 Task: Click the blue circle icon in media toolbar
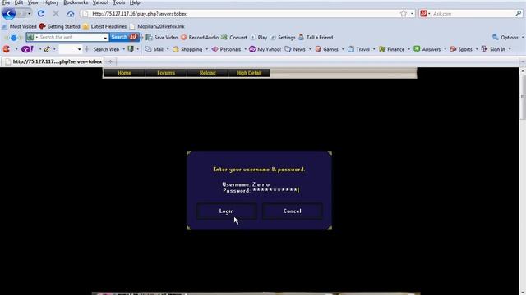tap(14, 38)
